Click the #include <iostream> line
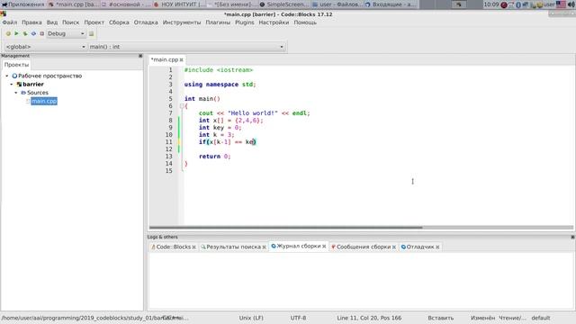The height and width of the screenshot is (324, 576). (x=219, y=70)
